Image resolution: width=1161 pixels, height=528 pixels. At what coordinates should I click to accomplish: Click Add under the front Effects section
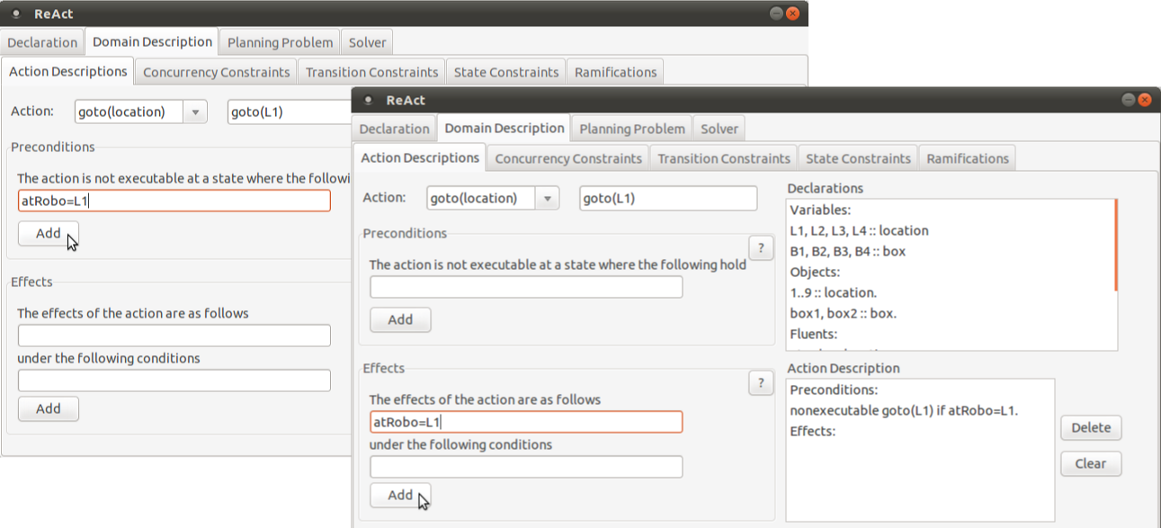[x=400, y=495]
